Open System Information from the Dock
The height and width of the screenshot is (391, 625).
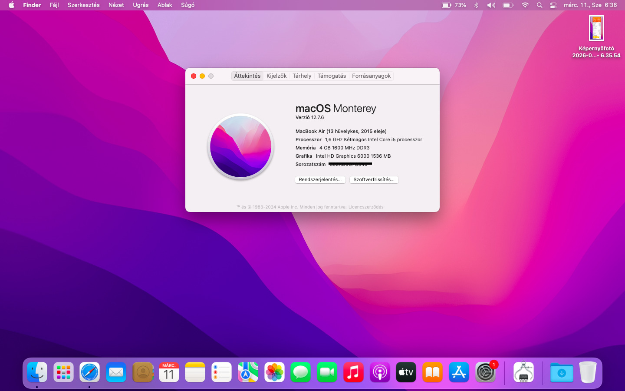click(x=523, y=372)
